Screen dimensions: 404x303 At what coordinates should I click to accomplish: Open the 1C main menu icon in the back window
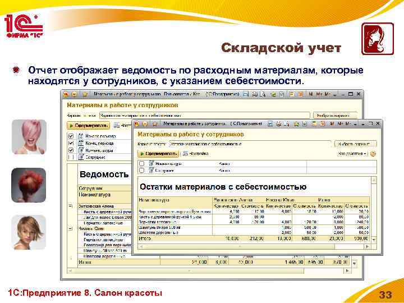point(66,94)
